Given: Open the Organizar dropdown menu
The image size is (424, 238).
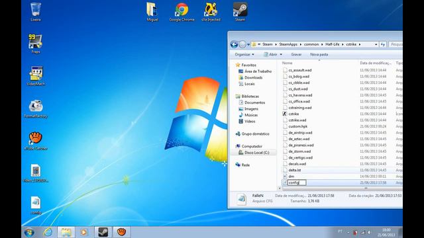Looking at the screenshot, I should point(244,54).
